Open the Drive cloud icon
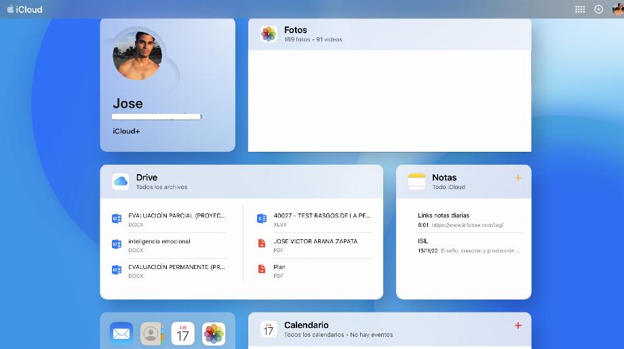This screenshot has width=624, height=349. click(x=121, y=181)
